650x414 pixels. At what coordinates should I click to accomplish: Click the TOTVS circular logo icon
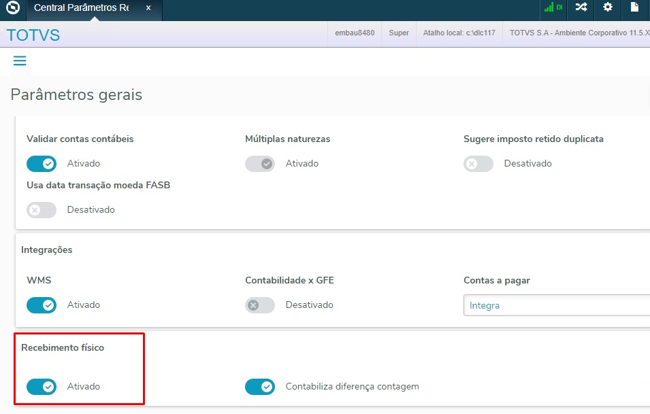[x=13, y=8]
